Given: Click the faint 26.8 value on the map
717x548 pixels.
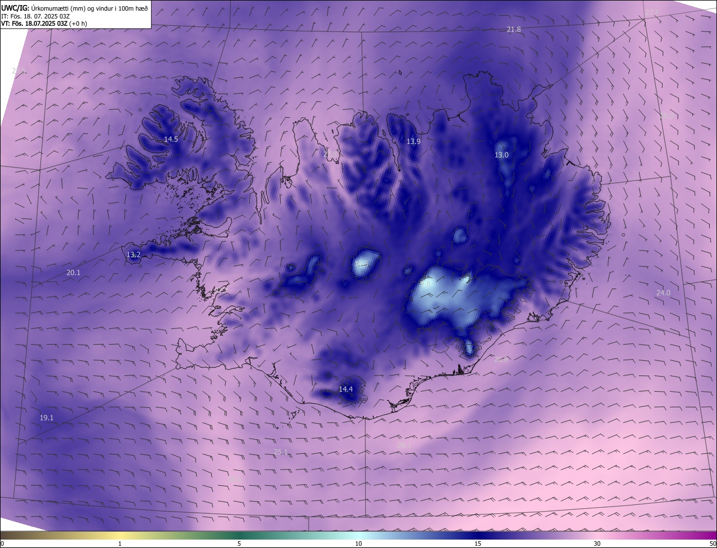Looking at the screenshot, I should coord(501,359).
